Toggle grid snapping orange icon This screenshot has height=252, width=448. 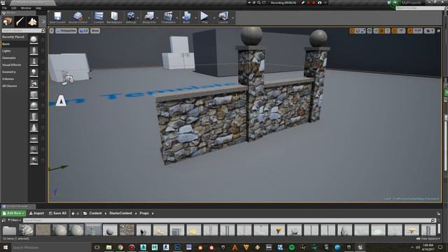coord(381,31)
